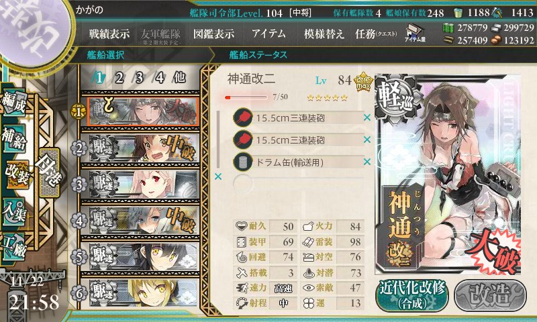Click the 改造 remodel button
This screenshot has height=322, width=537.
tap(490, 295)
